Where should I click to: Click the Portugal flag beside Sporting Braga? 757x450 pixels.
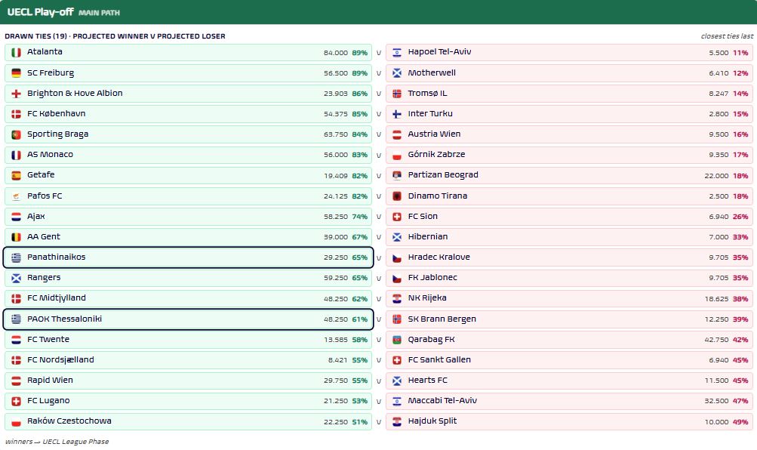(x=16, y=134)
